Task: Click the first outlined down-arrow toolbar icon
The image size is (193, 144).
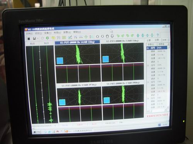Action: 102,36
